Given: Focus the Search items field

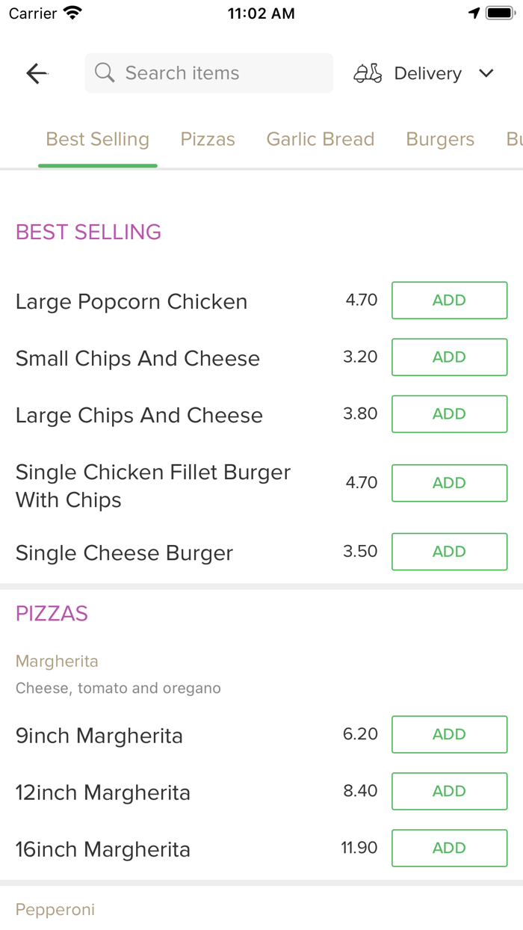Looking at the screenshot, I should coord(217,73).
